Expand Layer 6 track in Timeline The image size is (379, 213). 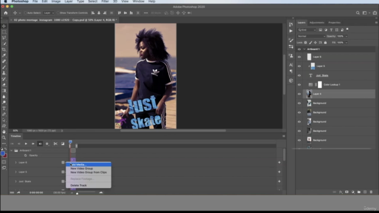(16, 163)
